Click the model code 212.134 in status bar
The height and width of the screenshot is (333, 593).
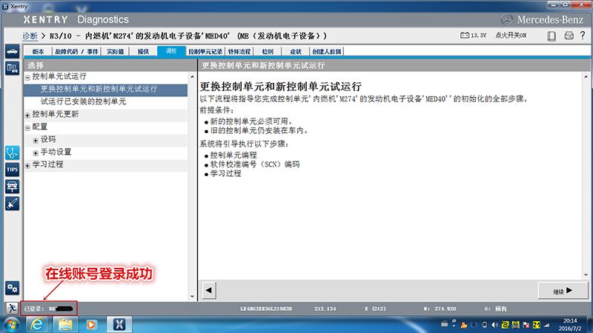[x=325, y=309]
